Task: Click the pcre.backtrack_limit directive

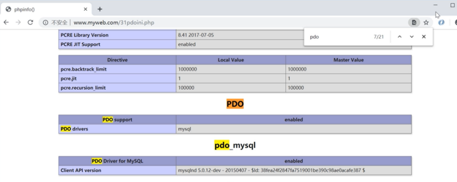Action: click(x=84, y=69)
